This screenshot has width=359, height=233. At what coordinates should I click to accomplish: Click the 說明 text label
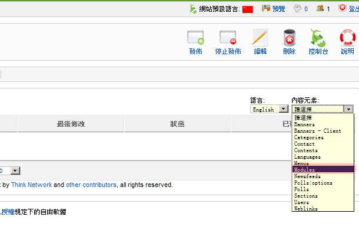coord(348,51)
